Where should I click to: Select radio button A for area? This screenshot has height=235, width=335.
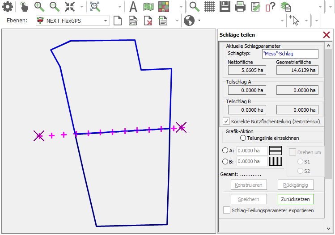225,151
